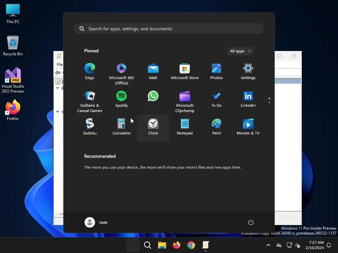Viewport: 338px width, 253px height.
Task: Open the Sudoku game
Action: click(x=90, y=127)
